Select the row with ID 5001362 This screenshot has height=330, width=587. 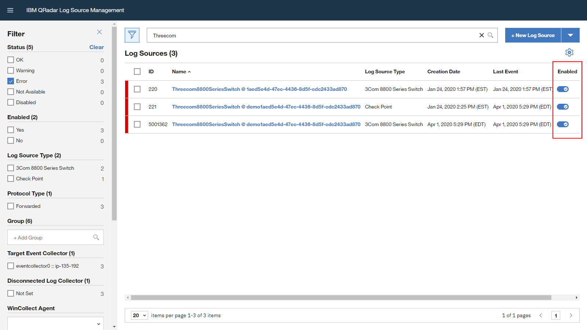click(x=137, y=124)
